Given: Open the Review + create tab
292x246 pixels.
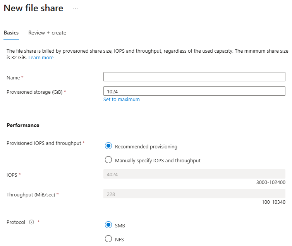Looking at the screenshot, I should 47,33.
